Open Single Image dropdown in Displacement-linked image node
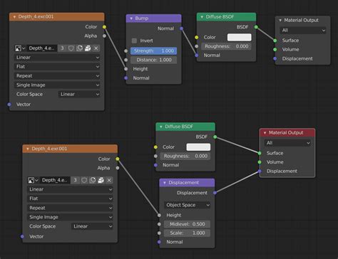338x259 pixels. click(70, 217)
